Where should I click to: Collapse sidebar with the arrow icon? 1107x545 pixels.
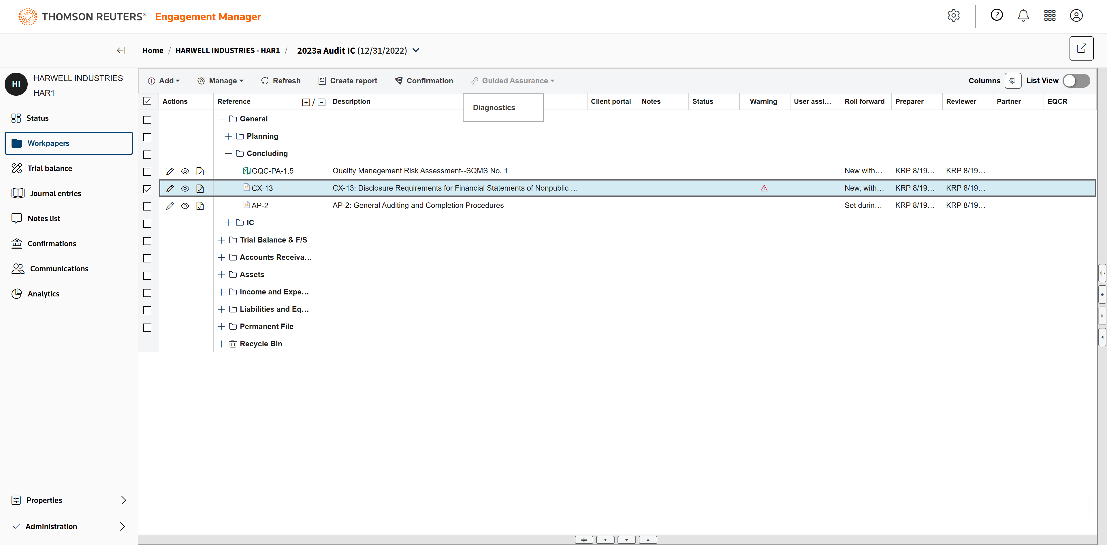(121, 50)
